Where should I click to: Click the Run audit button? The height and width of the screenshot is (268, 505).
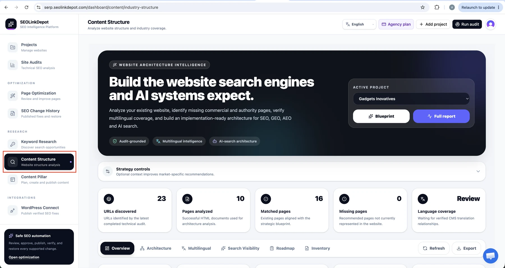coord(467,24)
